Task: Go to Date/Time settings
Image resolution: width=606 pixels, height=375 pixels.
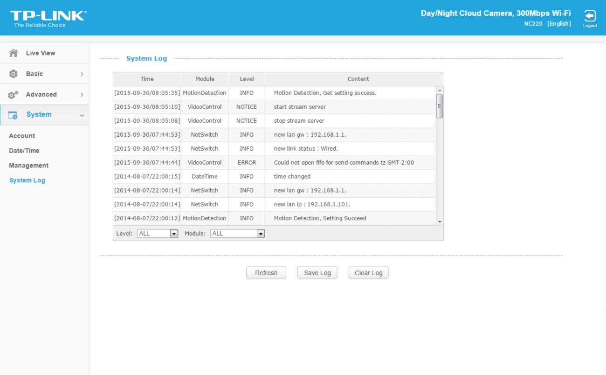Action: [24, 151]
